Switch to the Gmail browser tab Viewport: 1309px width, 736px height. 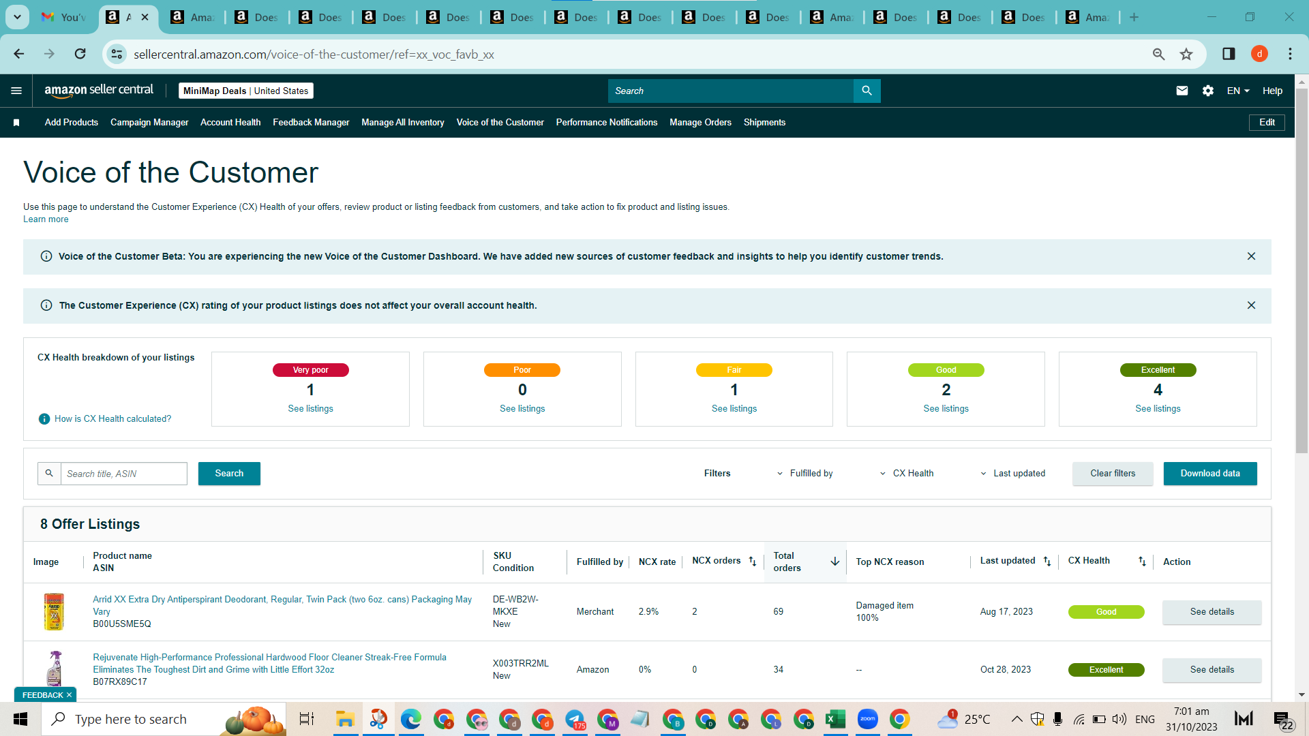coord(63,18)
